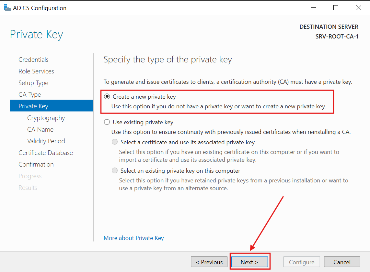Image resolution: width=370 pixels, height=272 pixels.
Task: Select the Setup Type step
Action: coord(33,83)
